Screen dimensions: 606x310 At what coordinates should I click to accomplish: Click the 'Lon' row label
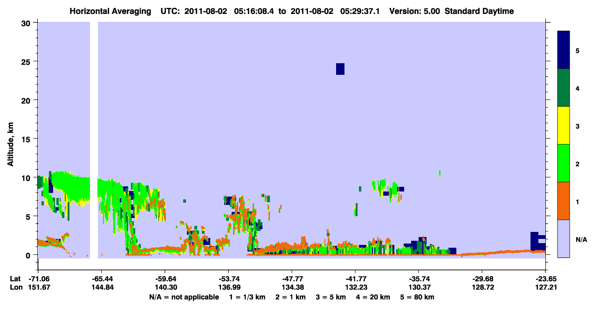click(15, 287)
